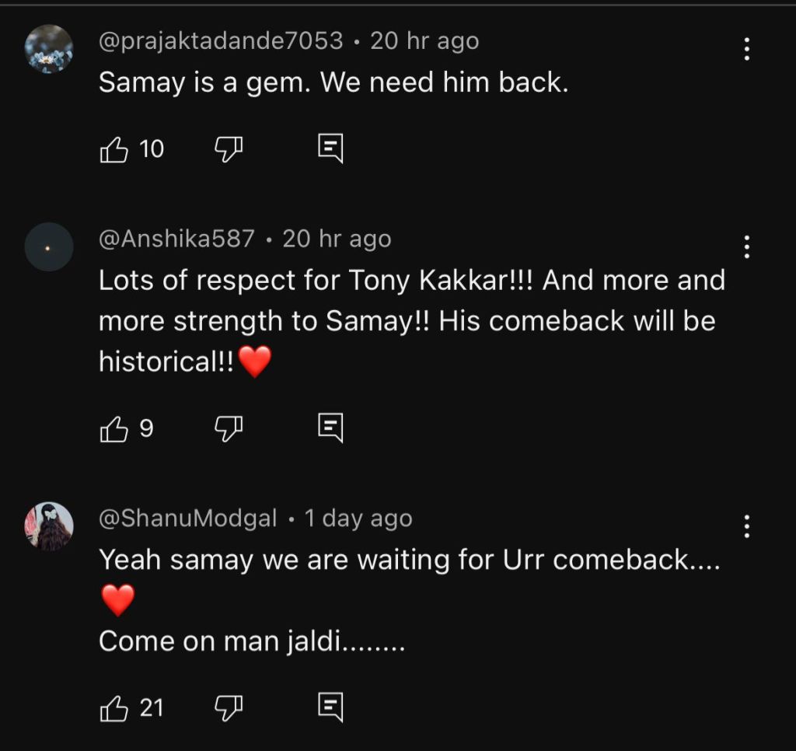Dislike Anshika587's comment
Image resolution: width=796 pixels, height=751 pixels.
[x=229, y=428]
